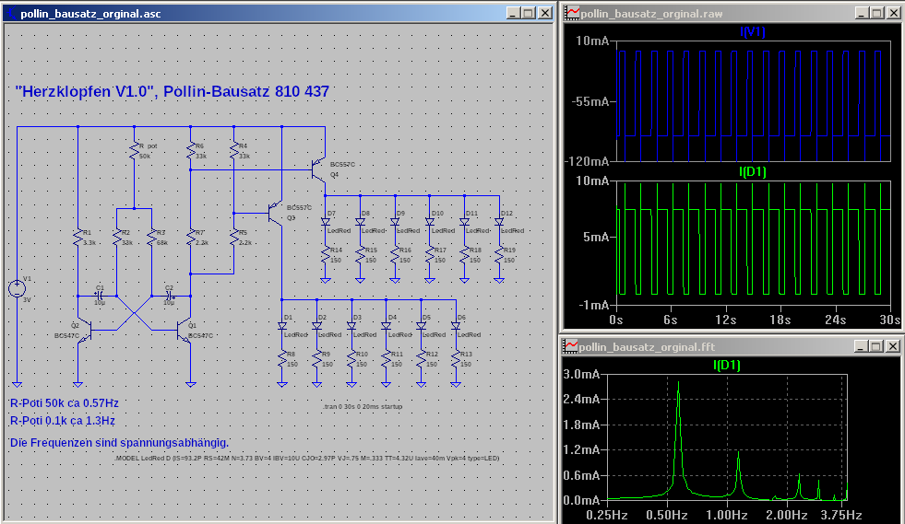Click the FFT window's title bar icon

(572, 346)
